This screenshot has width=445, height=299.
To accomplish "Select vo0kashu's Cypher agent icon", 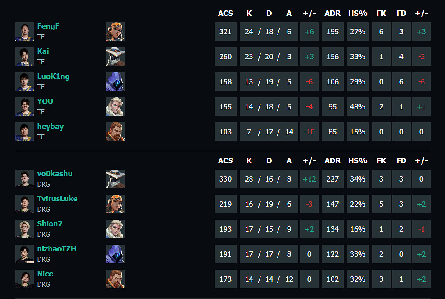I will (x=115, y=179).
